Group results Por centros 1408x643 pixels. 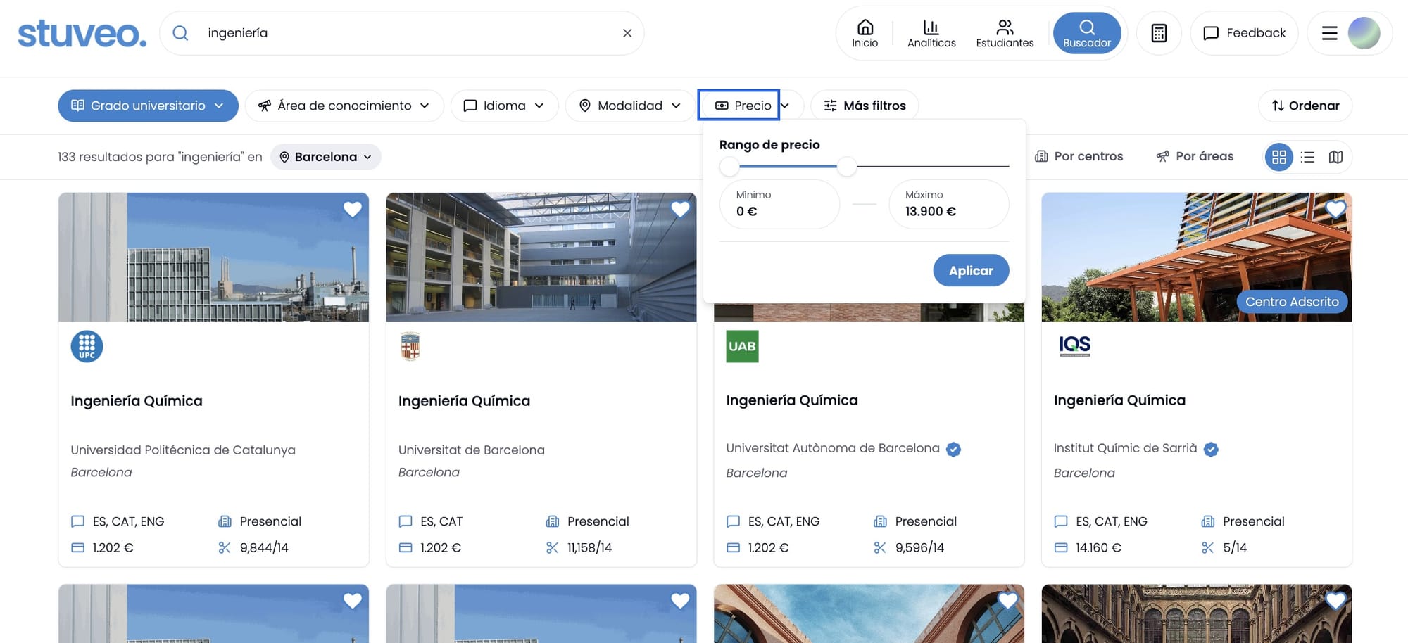coord(1079,156)
